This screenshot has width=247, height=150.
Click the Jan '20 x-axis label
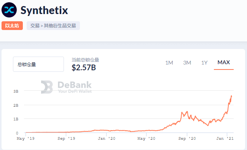coord(107,139)
